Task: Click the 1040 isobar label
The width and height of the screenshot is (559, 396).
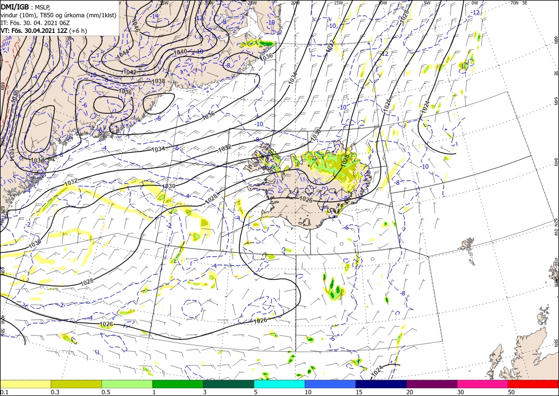Action: point(180,52)
